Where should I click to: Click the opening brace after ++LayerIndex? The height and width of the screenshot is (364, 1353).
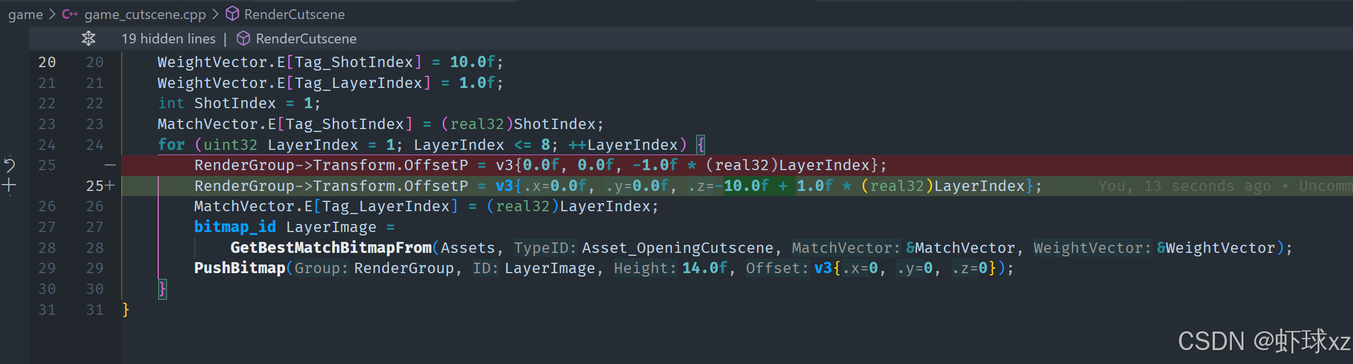[x=700, y=145]
